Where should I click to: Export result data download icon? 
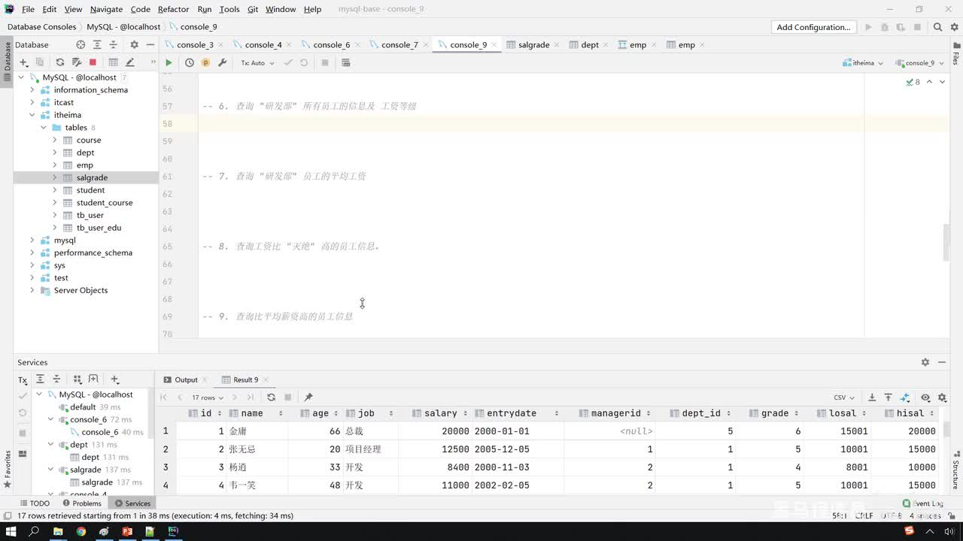[x=872, y=397]
